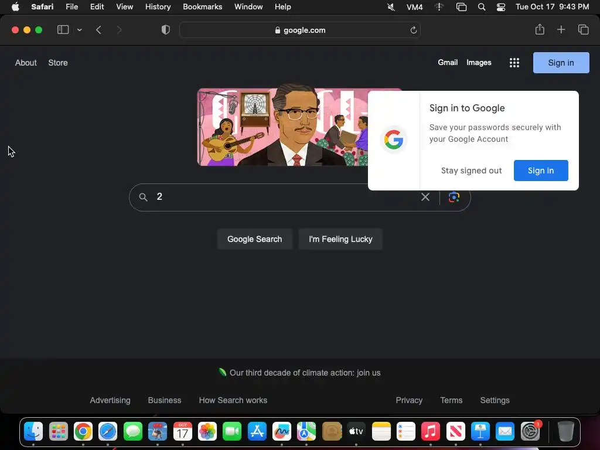Launch Apple TV from the Dock
Screen dimensions: 600x450
coord(356,432)
